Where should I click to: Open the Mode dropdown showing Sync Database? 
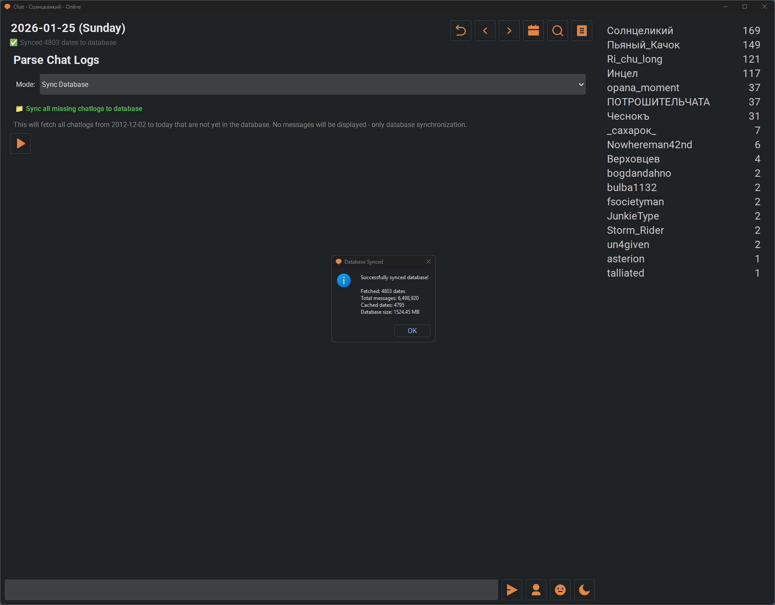tap(313, 84)
